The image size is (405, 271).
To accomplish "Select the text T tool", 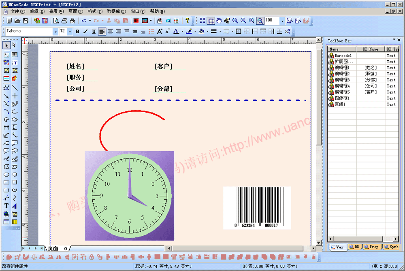I will click(6, 206).
